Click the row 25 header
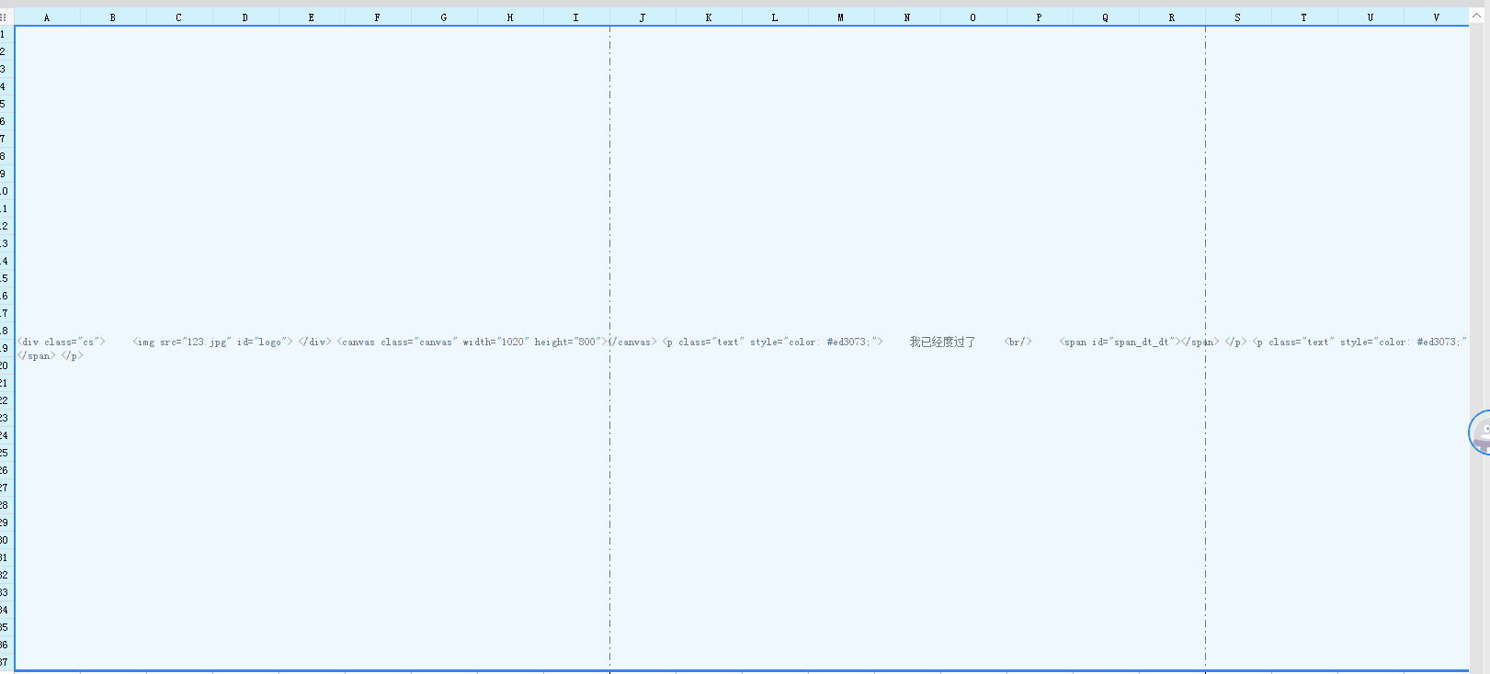 tap(6, 453)
